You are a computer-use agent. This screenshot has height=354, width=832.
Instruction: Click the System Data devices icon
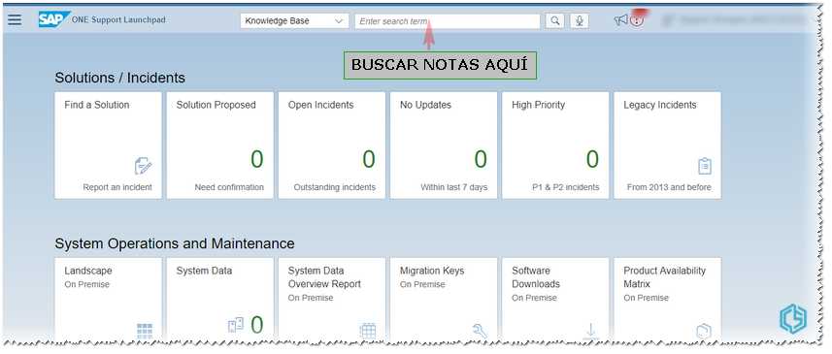[x=236, y=325]
